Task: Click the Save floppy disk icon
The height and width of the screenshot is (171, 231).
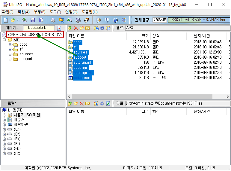Action: click(33, 20)
